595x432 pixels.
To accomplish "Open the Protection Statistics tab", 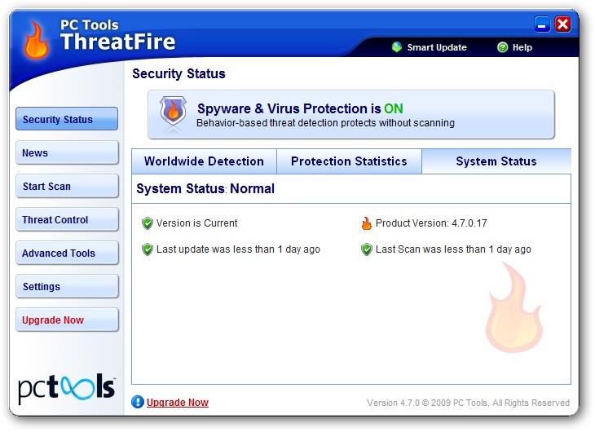I will pos(349,161).
